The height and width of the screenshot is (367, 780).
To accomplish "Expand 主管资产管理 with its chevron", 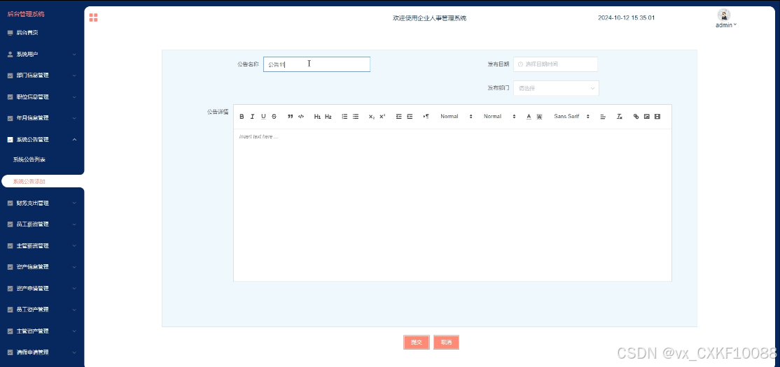I will coord(75,331).
